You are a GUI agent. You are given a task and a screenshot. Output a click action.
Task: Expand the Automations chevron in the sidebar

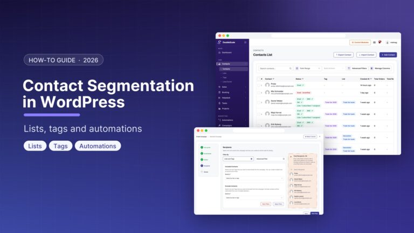point(245,120)
